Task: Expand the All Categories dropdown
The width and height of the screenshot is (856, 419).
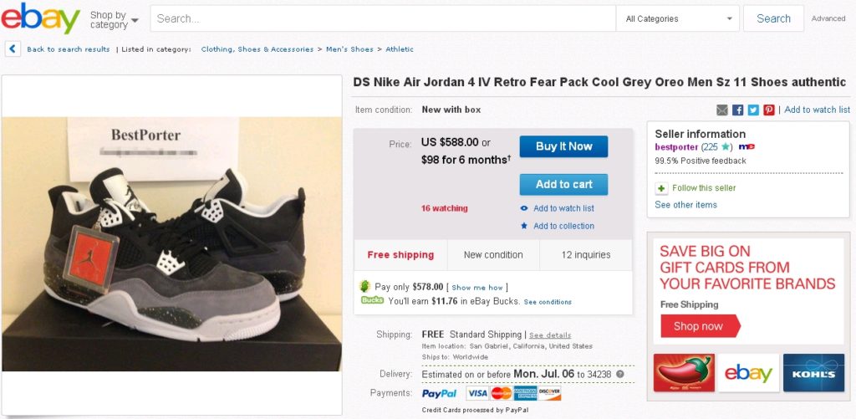Action: coord(680,18)
